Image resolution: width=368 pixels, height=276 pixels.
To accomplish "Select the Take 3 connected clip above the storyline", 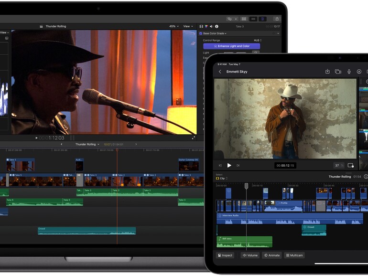I will [21, 165].
